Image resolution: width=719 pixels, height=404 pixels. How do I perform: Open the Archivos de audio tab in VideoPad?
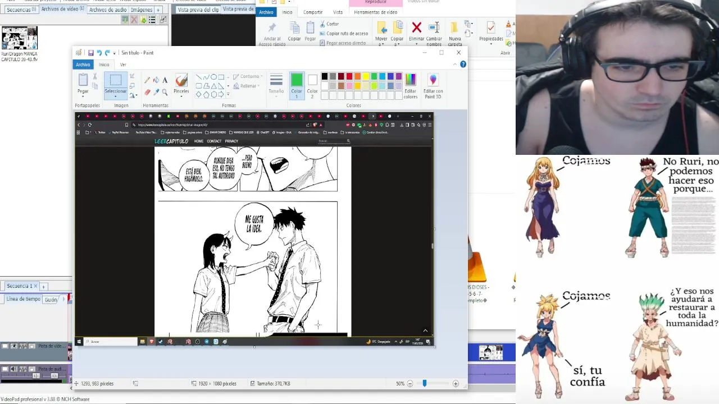click(x=108, y=10)
